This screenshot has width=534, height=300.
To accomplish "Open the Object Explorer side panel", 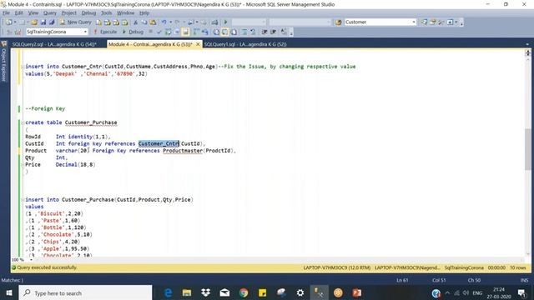I will pyautogui.click(x=3, y=61).
